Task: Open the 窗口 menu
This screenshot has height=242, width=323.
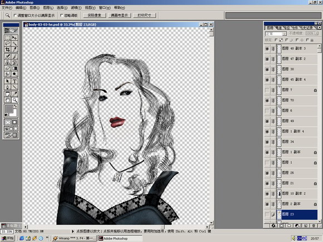Action: point(105,8)
